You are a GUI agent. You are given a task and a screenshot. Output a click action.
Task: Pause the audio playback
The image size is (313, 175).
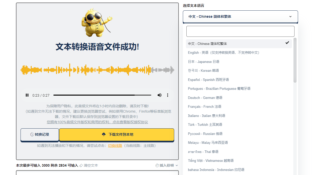27,95
